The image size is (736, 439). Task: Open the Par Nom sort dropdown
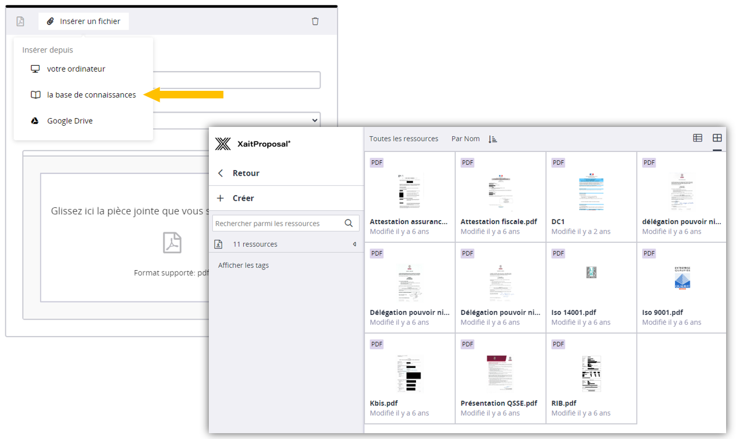point(465,139)
